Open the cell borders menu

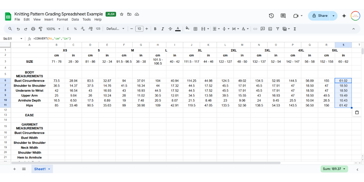[195, 29]
